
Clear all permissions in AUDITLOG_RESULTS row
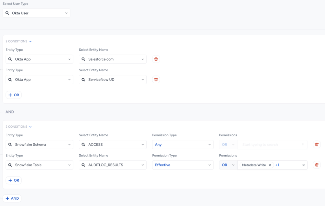pos(303,165)
